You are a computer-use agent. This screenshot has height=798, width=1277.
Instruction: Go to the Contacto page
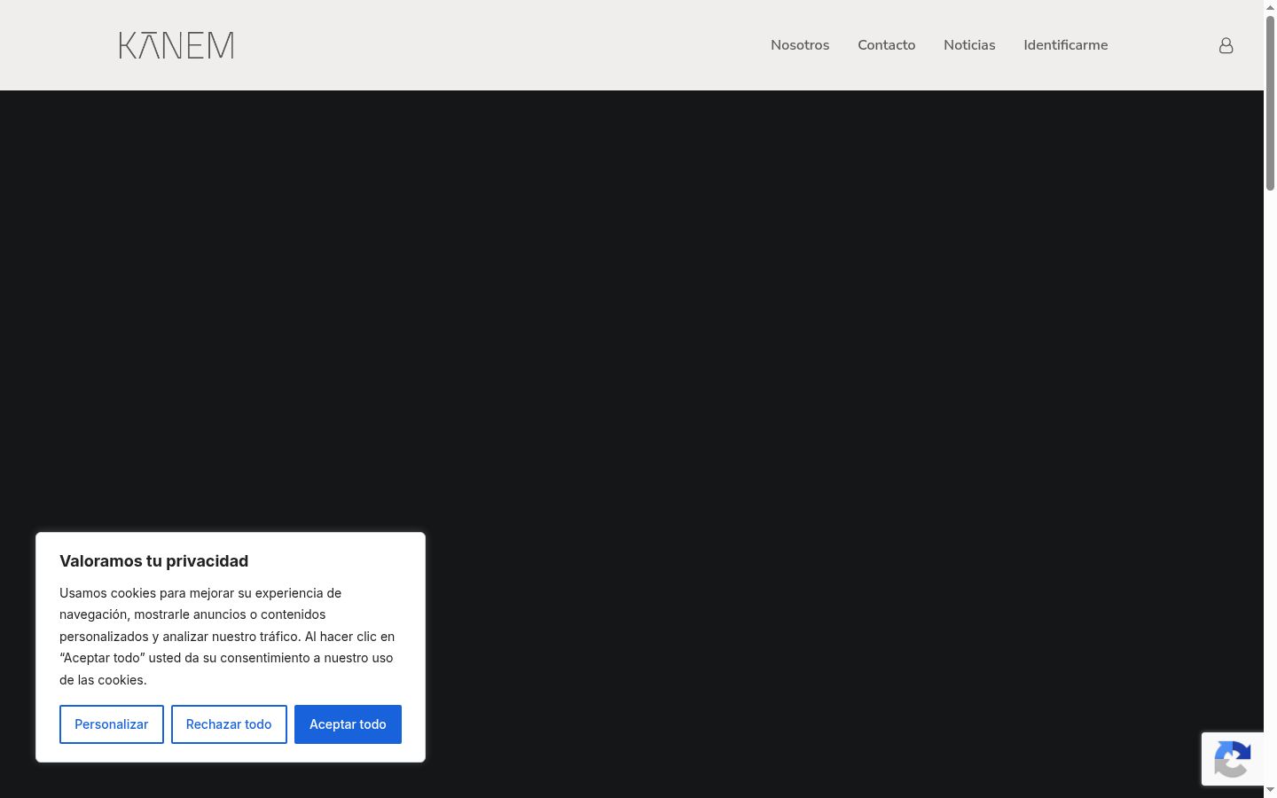[x=886, y=45]
